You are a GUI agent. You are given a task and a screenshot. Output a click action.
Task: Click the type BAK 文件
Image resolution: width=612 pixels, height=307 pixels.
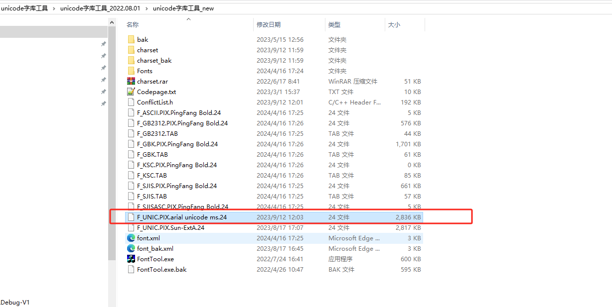341,269
